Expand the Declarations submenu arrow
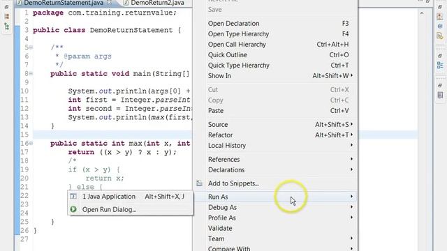The width and height of the screenshot is (447, 251). 352,169
